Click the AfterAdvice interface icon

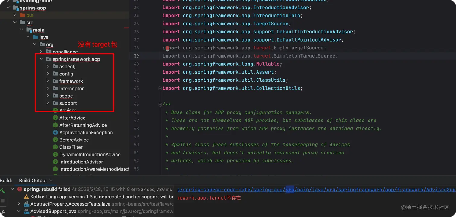coord(55,118)
